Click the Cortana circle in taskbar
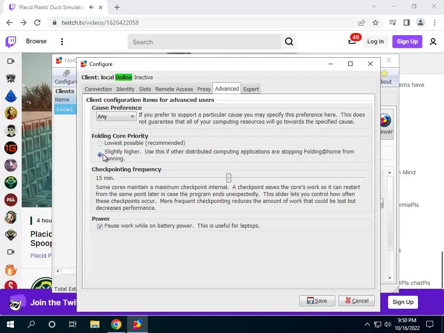The height and width of the screenshot is (333, 444). (52, 324)
